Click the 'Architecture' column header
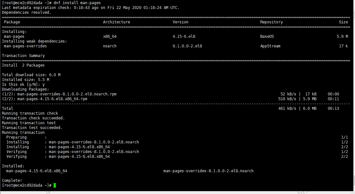 (117, 22)
